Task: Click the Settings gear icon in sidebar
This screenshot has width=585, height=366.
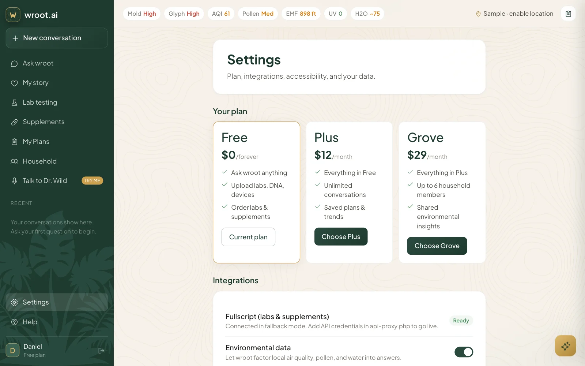Action: [14, 302]
